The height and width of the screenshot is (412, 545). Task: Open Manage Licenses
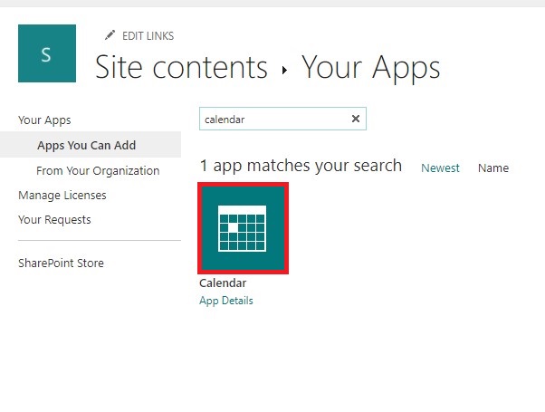tap(62, 196)
